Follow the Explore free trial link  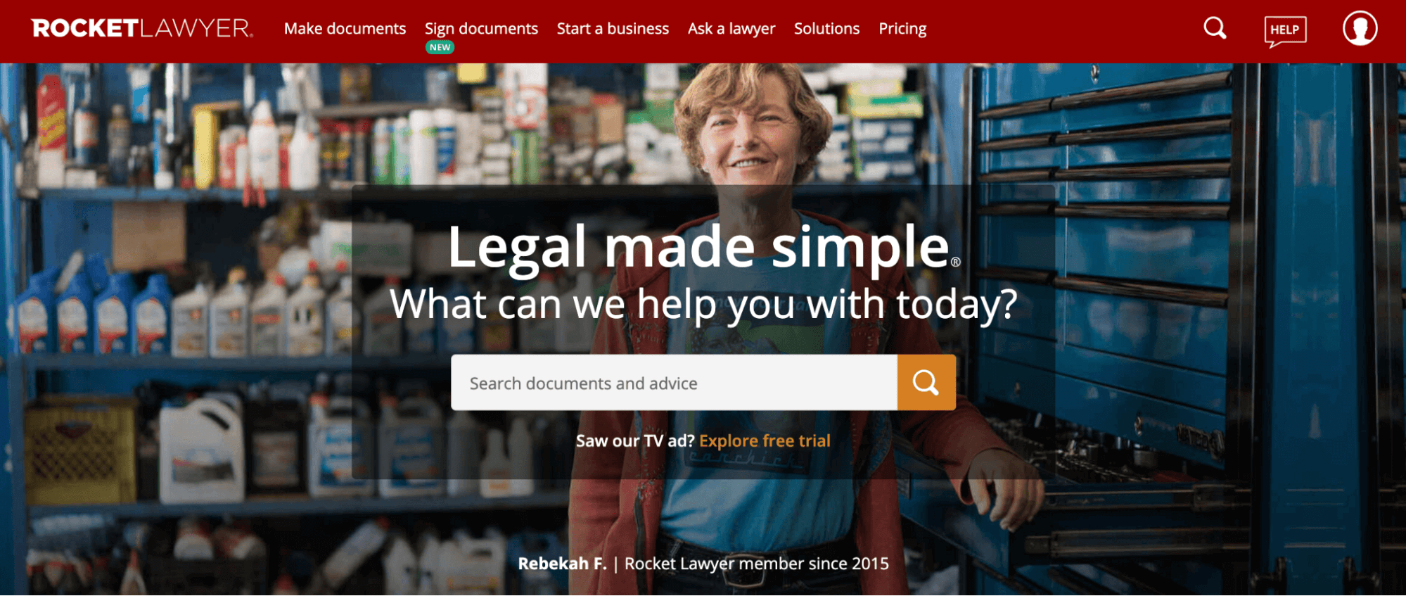click(x=765, y=440)
